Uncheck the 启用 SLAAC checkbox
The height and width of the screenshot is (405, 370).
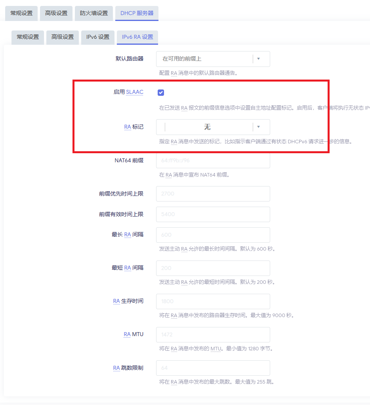pos(161,93)
